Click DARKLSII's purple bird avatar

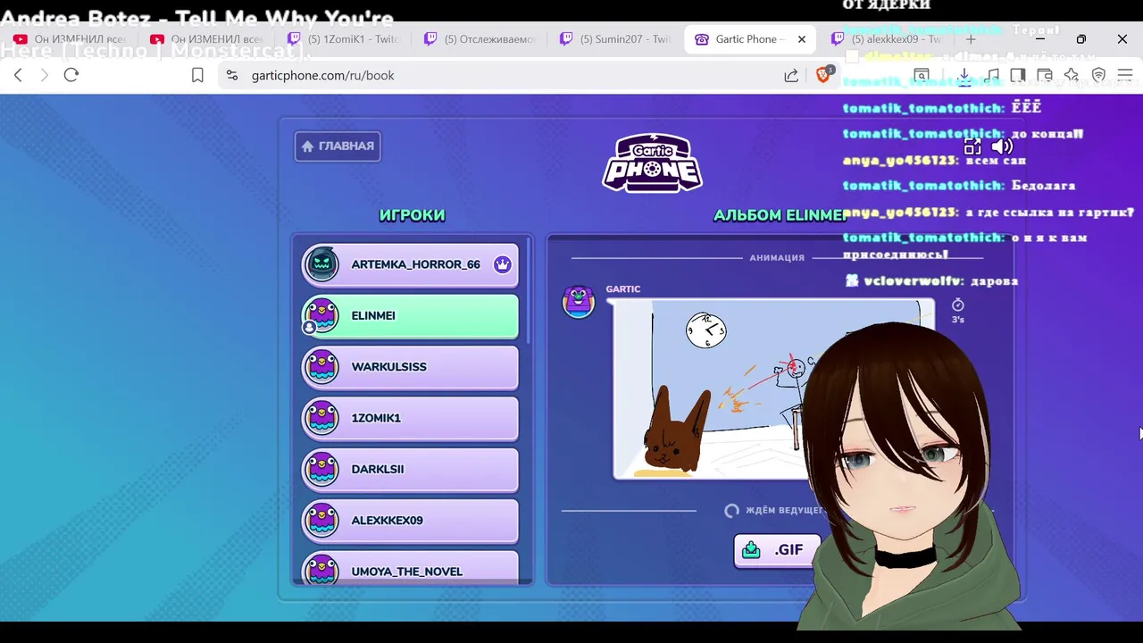tap(321, 469)
